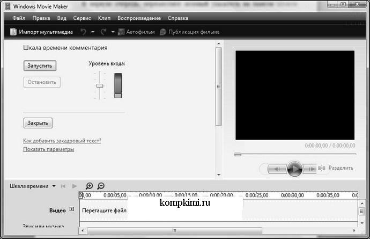This screenshot has height=239, width=370.
Task: Open the Воспроизведение menu
Action: pos(139,18)
